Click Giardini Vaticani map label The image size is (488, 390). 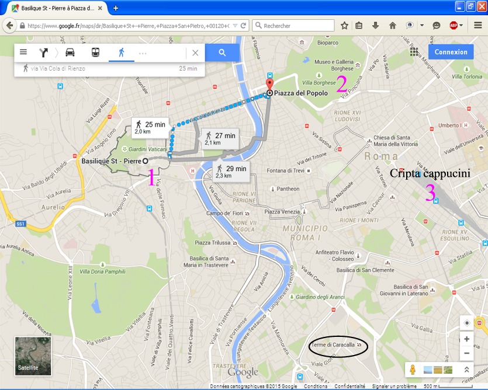pos(148,149)
